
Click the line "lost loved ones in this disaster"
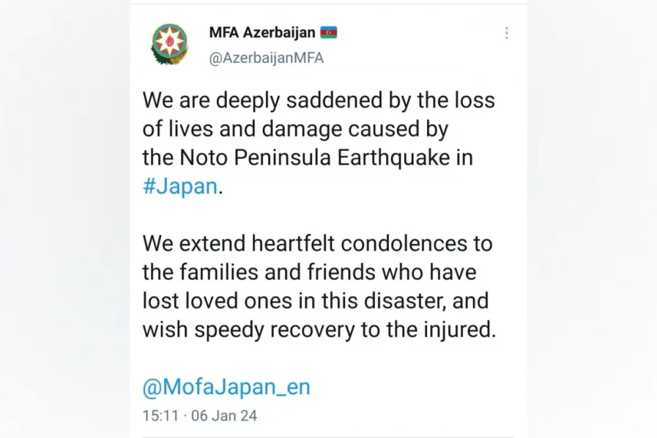pos(294,301)
